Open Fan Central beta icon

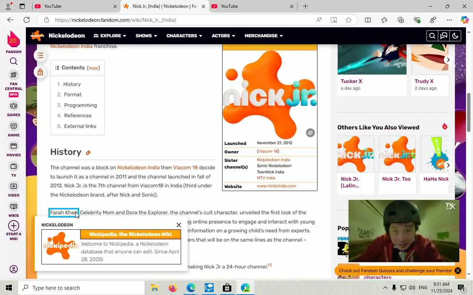14,75
